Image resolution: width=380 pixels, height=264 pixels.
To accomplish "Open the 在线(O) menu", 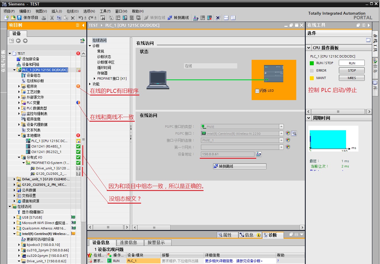I will click(73, 11).
